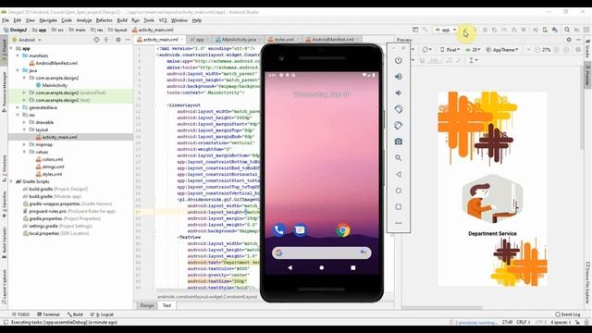Select activity_main.xml in project tree
This screenshot has height=333, width=592.
click(x=59, y=137)
